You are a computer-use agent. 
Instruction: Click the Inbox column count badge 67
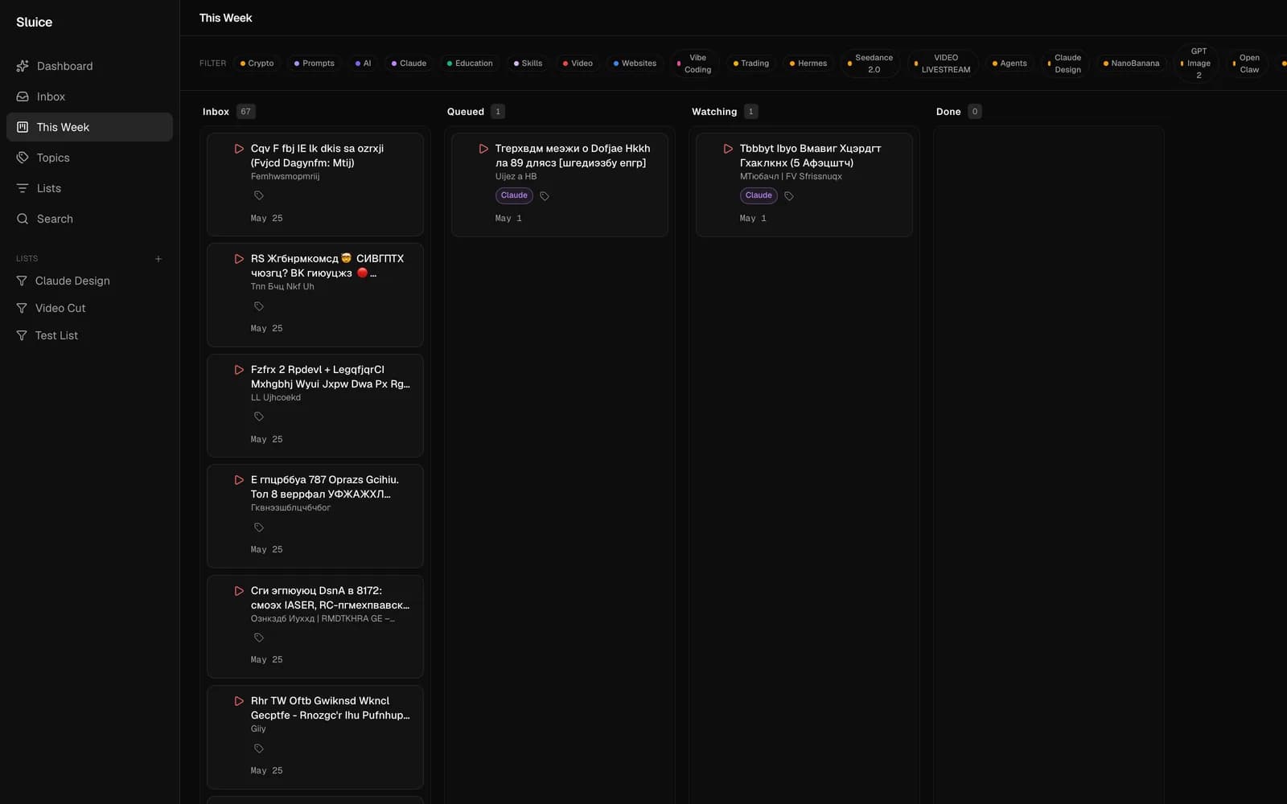click(246, 112)
